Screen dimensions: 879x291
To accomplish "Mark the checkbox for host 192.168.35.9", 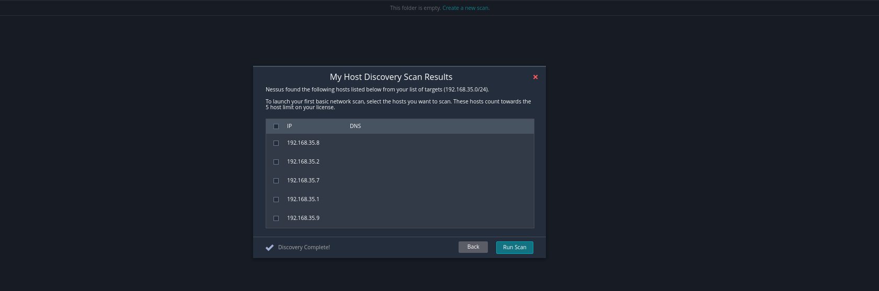I will (x=276, y=218).
